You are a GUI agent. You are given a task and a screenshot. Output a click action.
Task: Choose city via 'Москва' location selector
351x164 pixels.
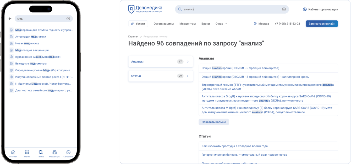click(x=261, y=24)
